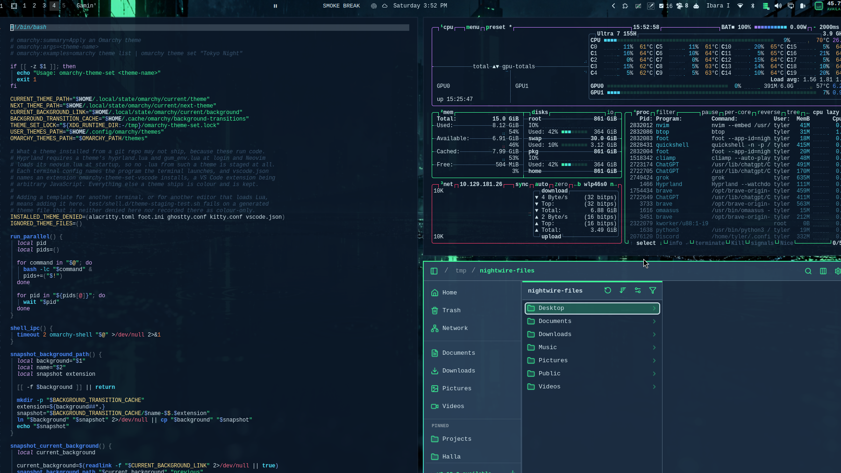Open filter option in btop proc box
841x473 pixels.
(666, 112)
